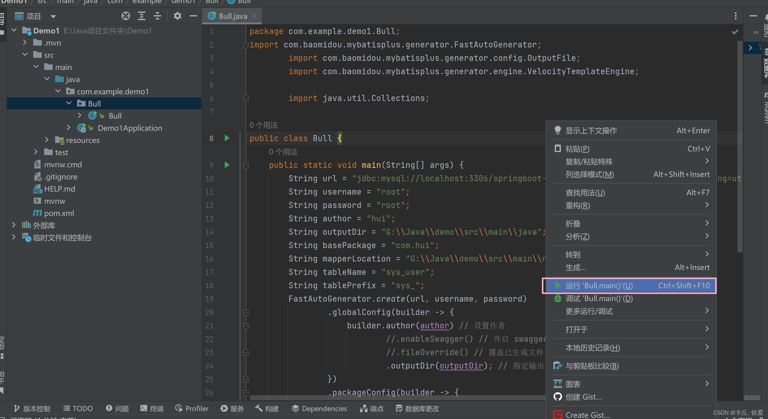Viewport: 768px width, 419px height.
Task: Expand Local History (本地历史记录) submenu
Action: pyautogui.click(x=631, y=348)
